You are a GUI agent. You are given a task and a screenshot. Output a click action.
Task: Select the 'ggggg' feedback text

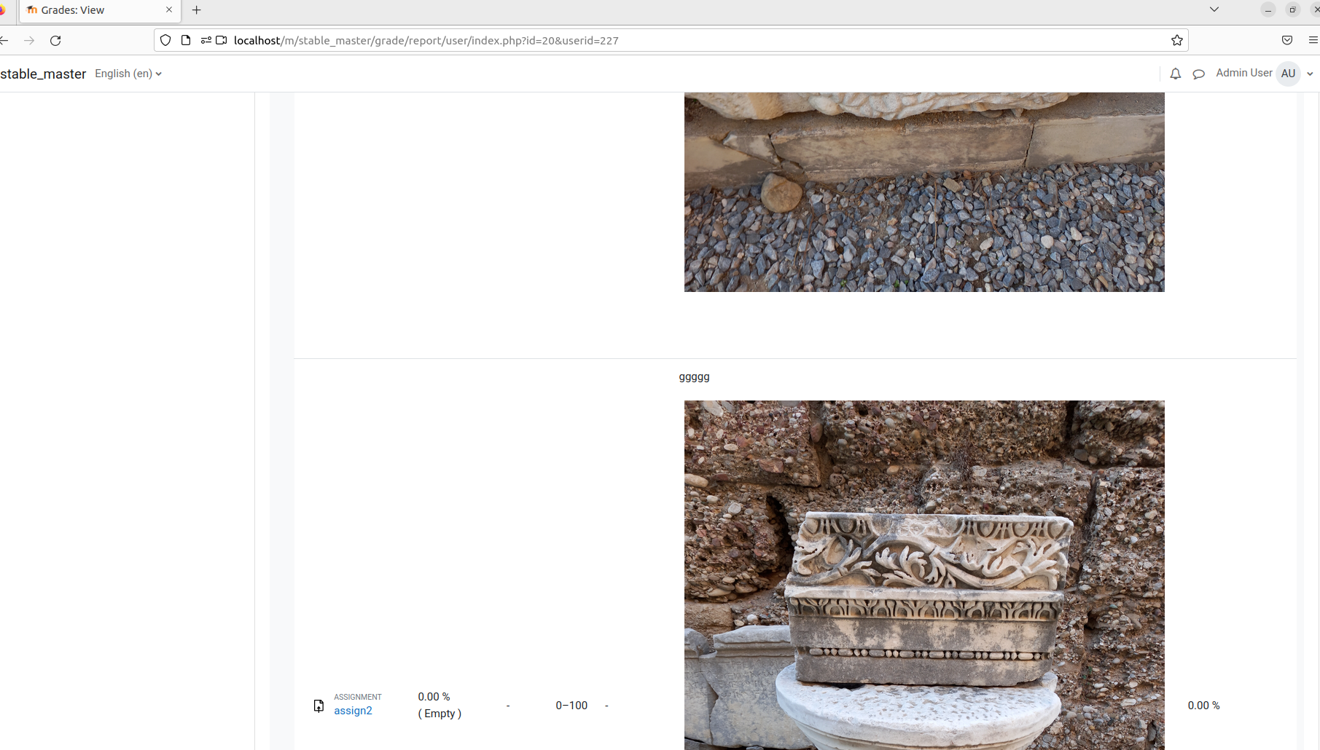(x=694, y=377)
